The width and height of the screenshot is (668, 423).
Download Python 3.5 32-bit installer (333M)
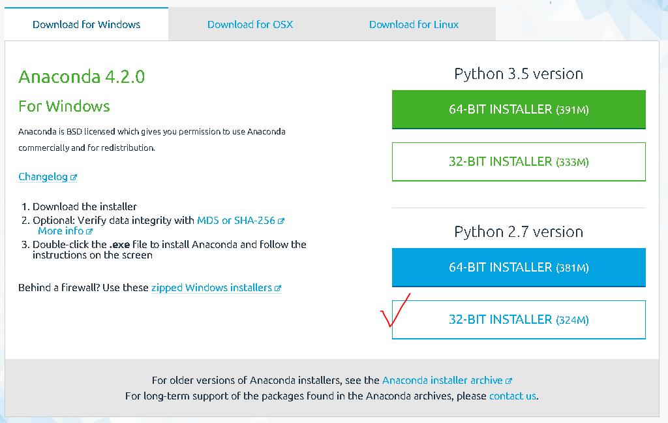click(519, 162)
